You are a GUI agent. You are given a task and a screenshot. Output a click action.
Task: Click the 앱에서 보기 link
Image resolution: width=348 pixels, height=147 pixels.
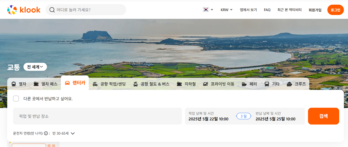[248, 10]
